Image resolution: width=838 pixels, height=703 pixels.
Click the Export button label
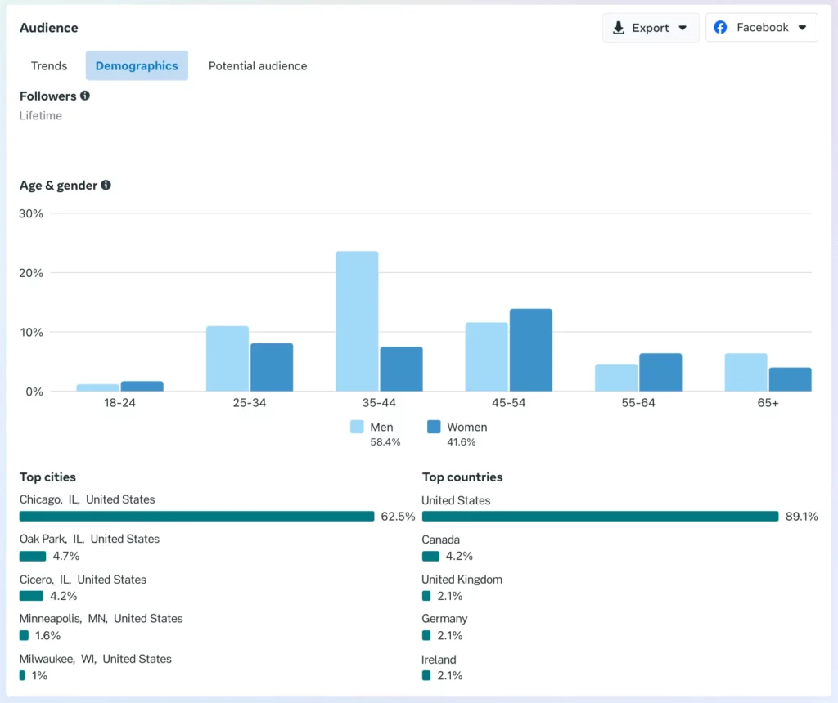[x=651, y=28]
